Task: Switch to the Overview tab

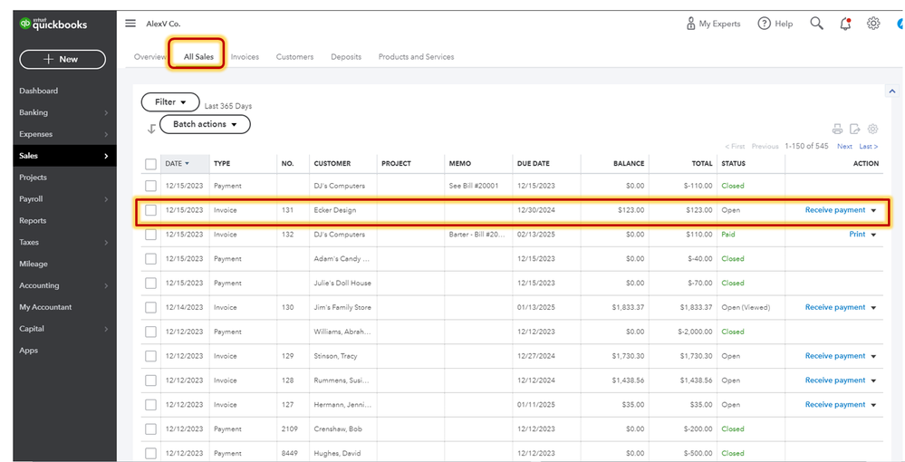Action: [150, 56]
